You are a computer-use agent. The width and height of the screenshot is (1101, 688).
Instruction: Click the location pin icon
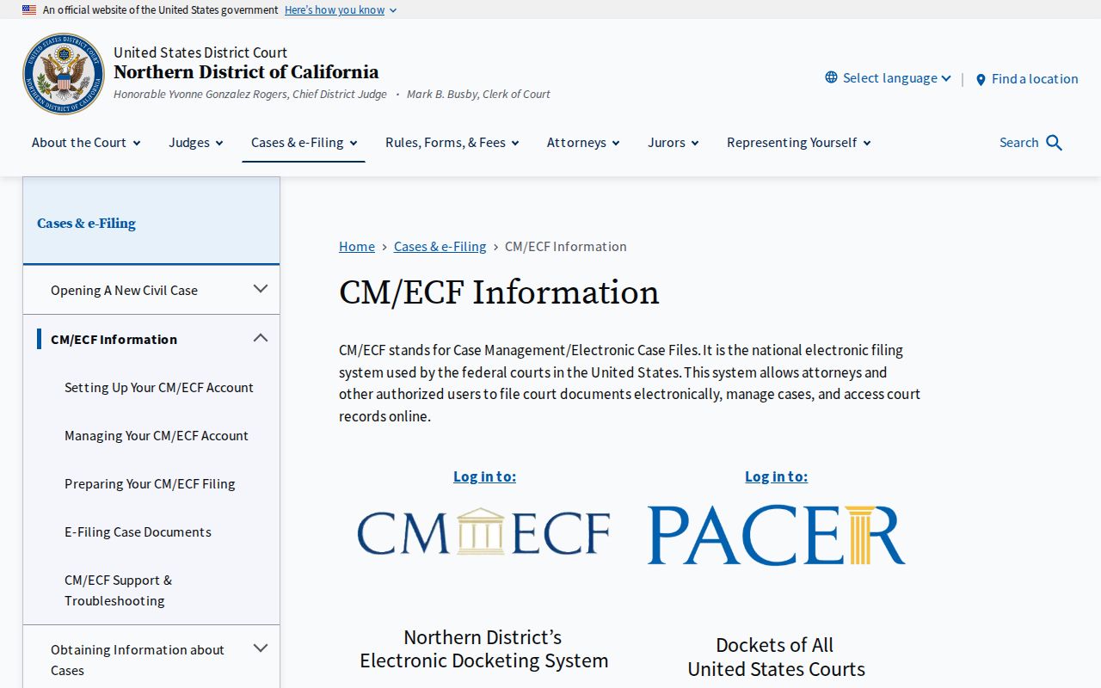[981, 79]
